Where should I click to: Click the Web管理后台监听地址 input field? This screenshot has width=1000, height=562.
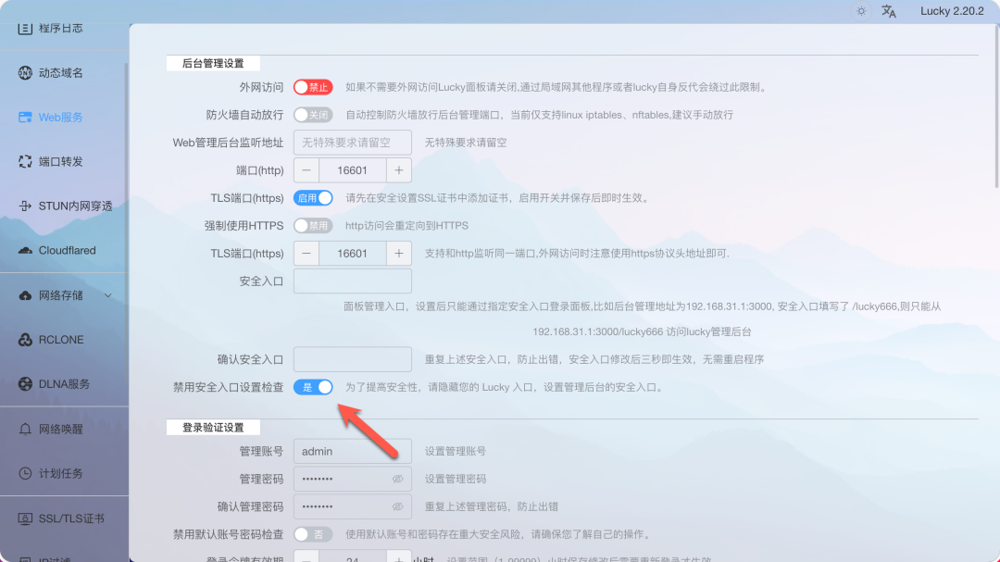(x=352, y=143)
